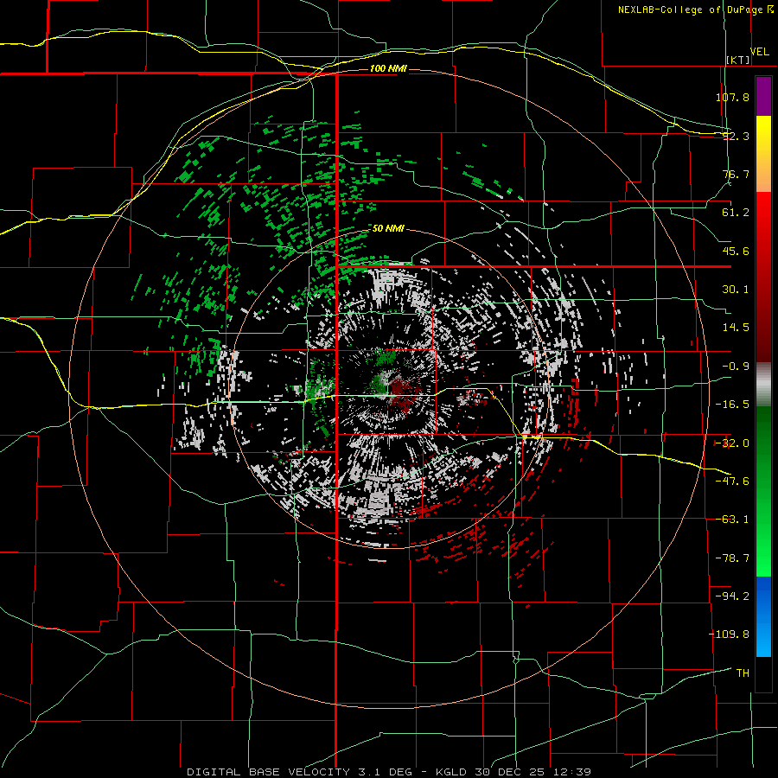Click the 100 NMI range ring label

point(388,68)
